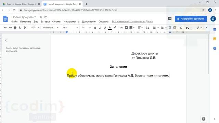Open line spacing options
219x123 pixels.
(147, 28)
